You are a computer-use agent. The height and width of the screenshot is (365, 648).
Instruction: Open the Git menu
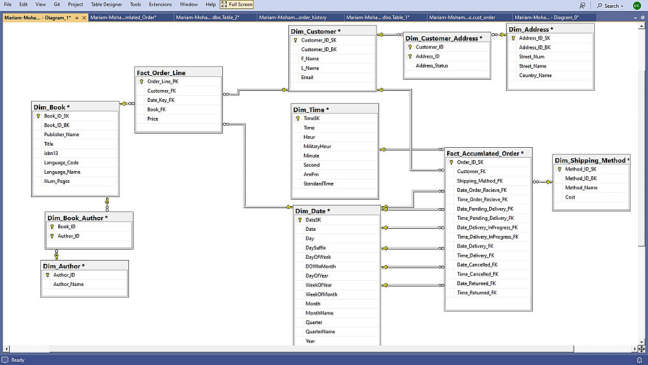pyautogui.click(x=56, y=5)
